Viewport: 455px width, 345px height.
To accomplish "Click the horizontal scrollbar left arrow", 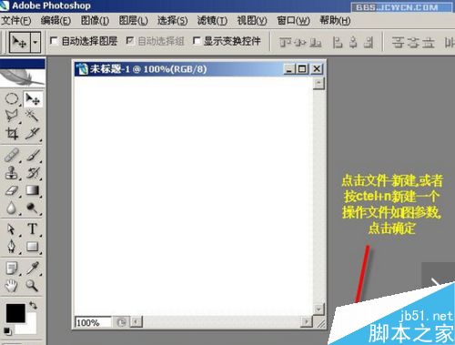I will pyautogui.click(x=136, y=321).
